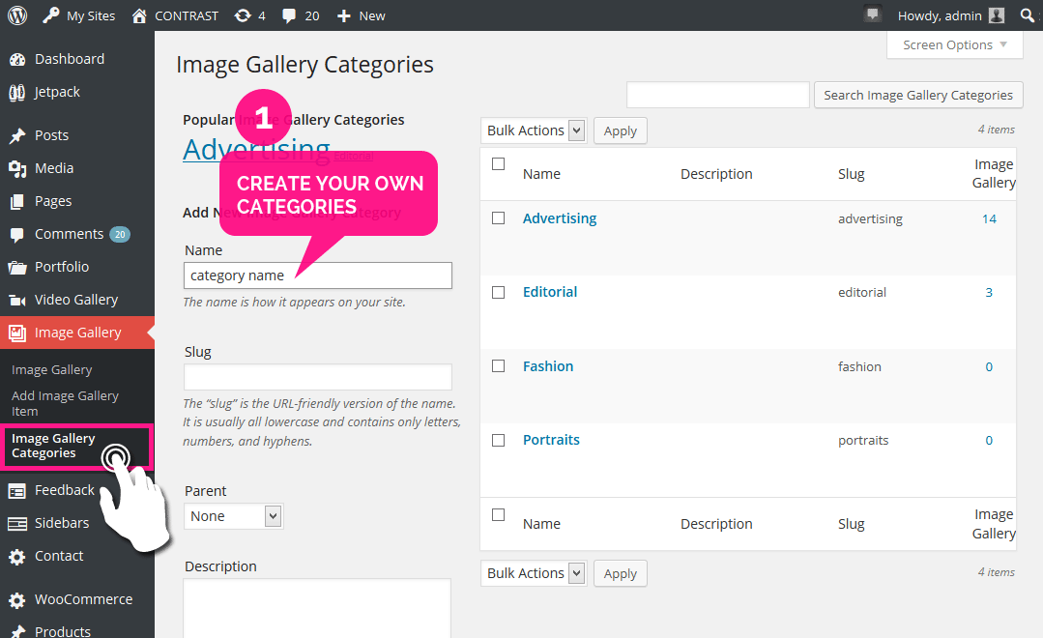The image size is (1043, 638).
Task: Open Dashboard from the sidebar
Action: pyautogui.click(x=69, y=59)
